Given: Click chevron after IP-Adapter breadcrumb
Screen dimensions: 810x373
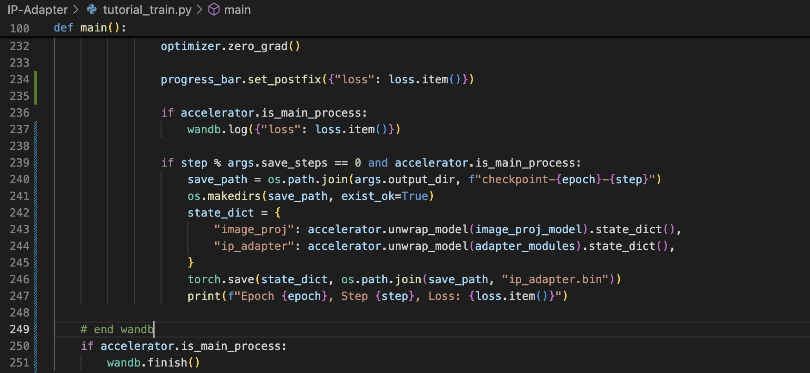Looking at the screenshot, I should pyautogui.click(x=76, y=9).
